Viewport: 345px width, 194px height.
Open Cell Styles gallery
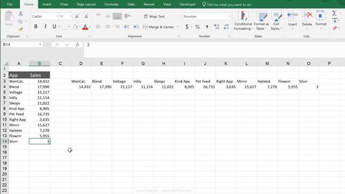point(276,21)
